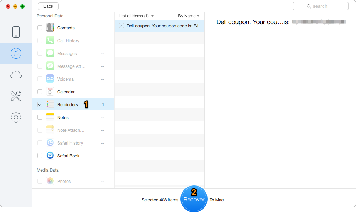This screenshot has height=216, width=356.
Task: Toggle the Messages checkbox
Action: pos(40,53)
